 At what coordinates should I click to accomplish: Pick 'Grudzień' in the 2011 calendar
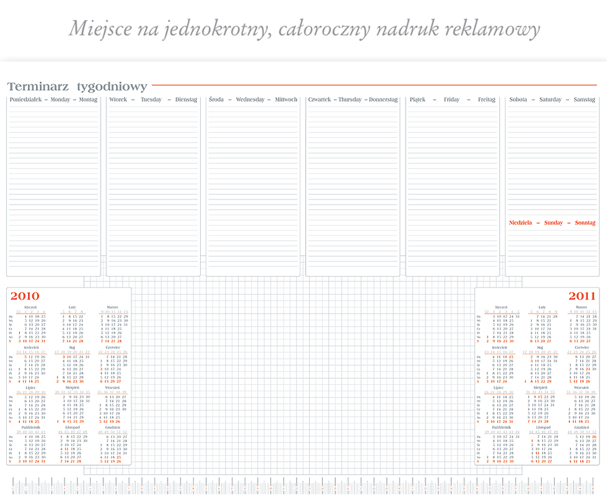pos(582,428)
